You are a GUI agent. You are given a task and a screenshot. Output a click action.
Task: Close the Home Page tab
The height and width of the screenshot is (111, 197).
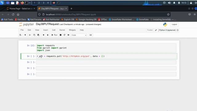coord(34,8)
